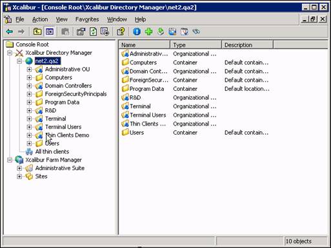Click the Export List icon

[x=105, y=32]
